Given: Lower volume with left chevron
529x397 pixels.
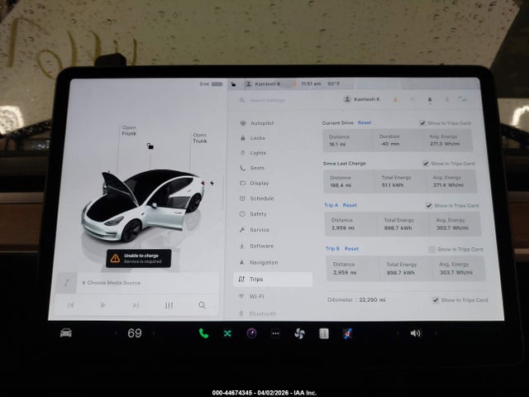Looking at the screenshot, I should 398,333.
